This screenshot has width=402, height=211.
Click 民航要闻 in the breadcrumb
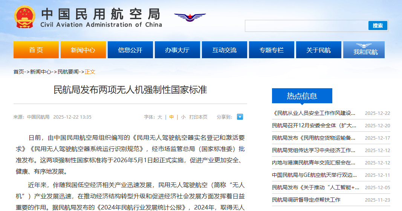pyautogui.click(x=68, y=72)
